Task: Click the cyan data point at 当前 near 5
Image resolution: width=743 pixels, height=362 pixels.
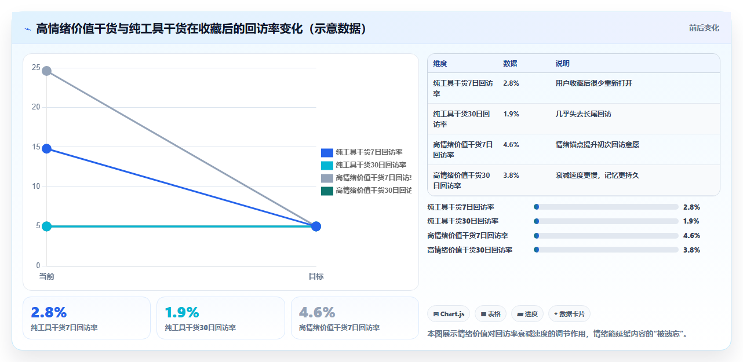Action: tap(46, 226)
